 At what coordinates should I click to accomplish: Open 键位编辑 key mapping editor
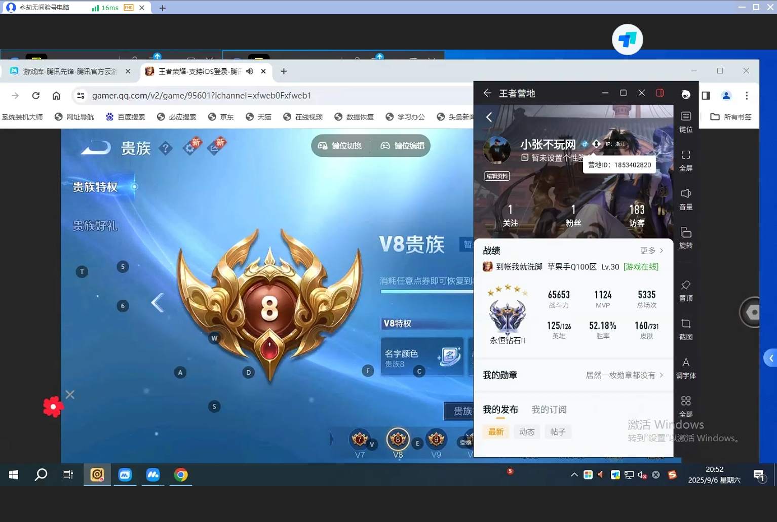[403, 146]
